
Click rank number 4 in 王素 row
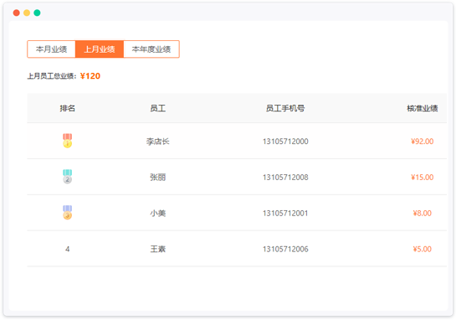coord(68,249)
